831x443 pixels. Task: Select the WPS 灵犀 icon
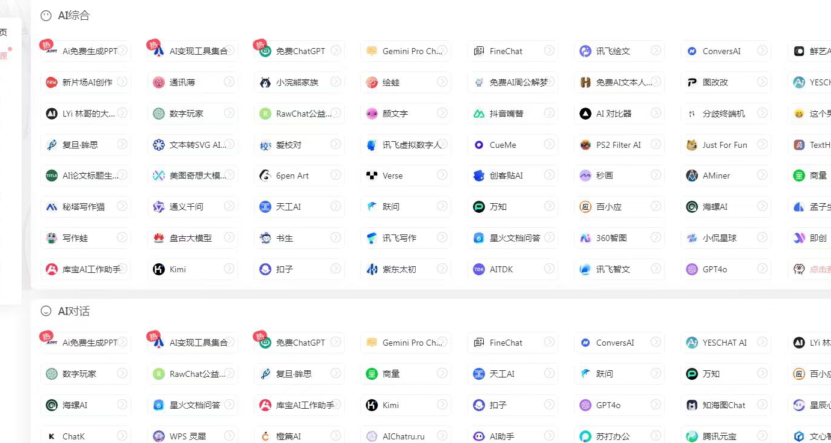point(159,435)
